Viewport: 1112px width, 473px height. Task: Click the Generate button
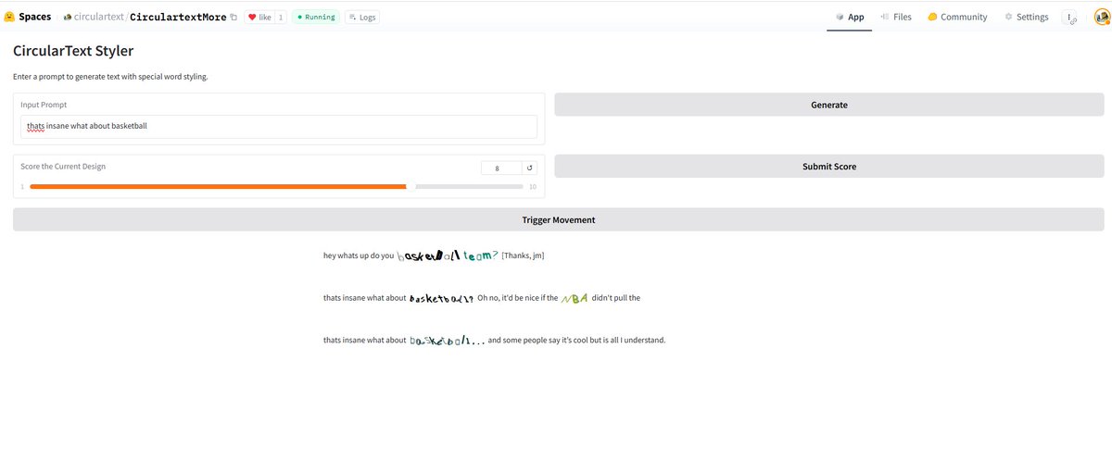click(828, 105)
